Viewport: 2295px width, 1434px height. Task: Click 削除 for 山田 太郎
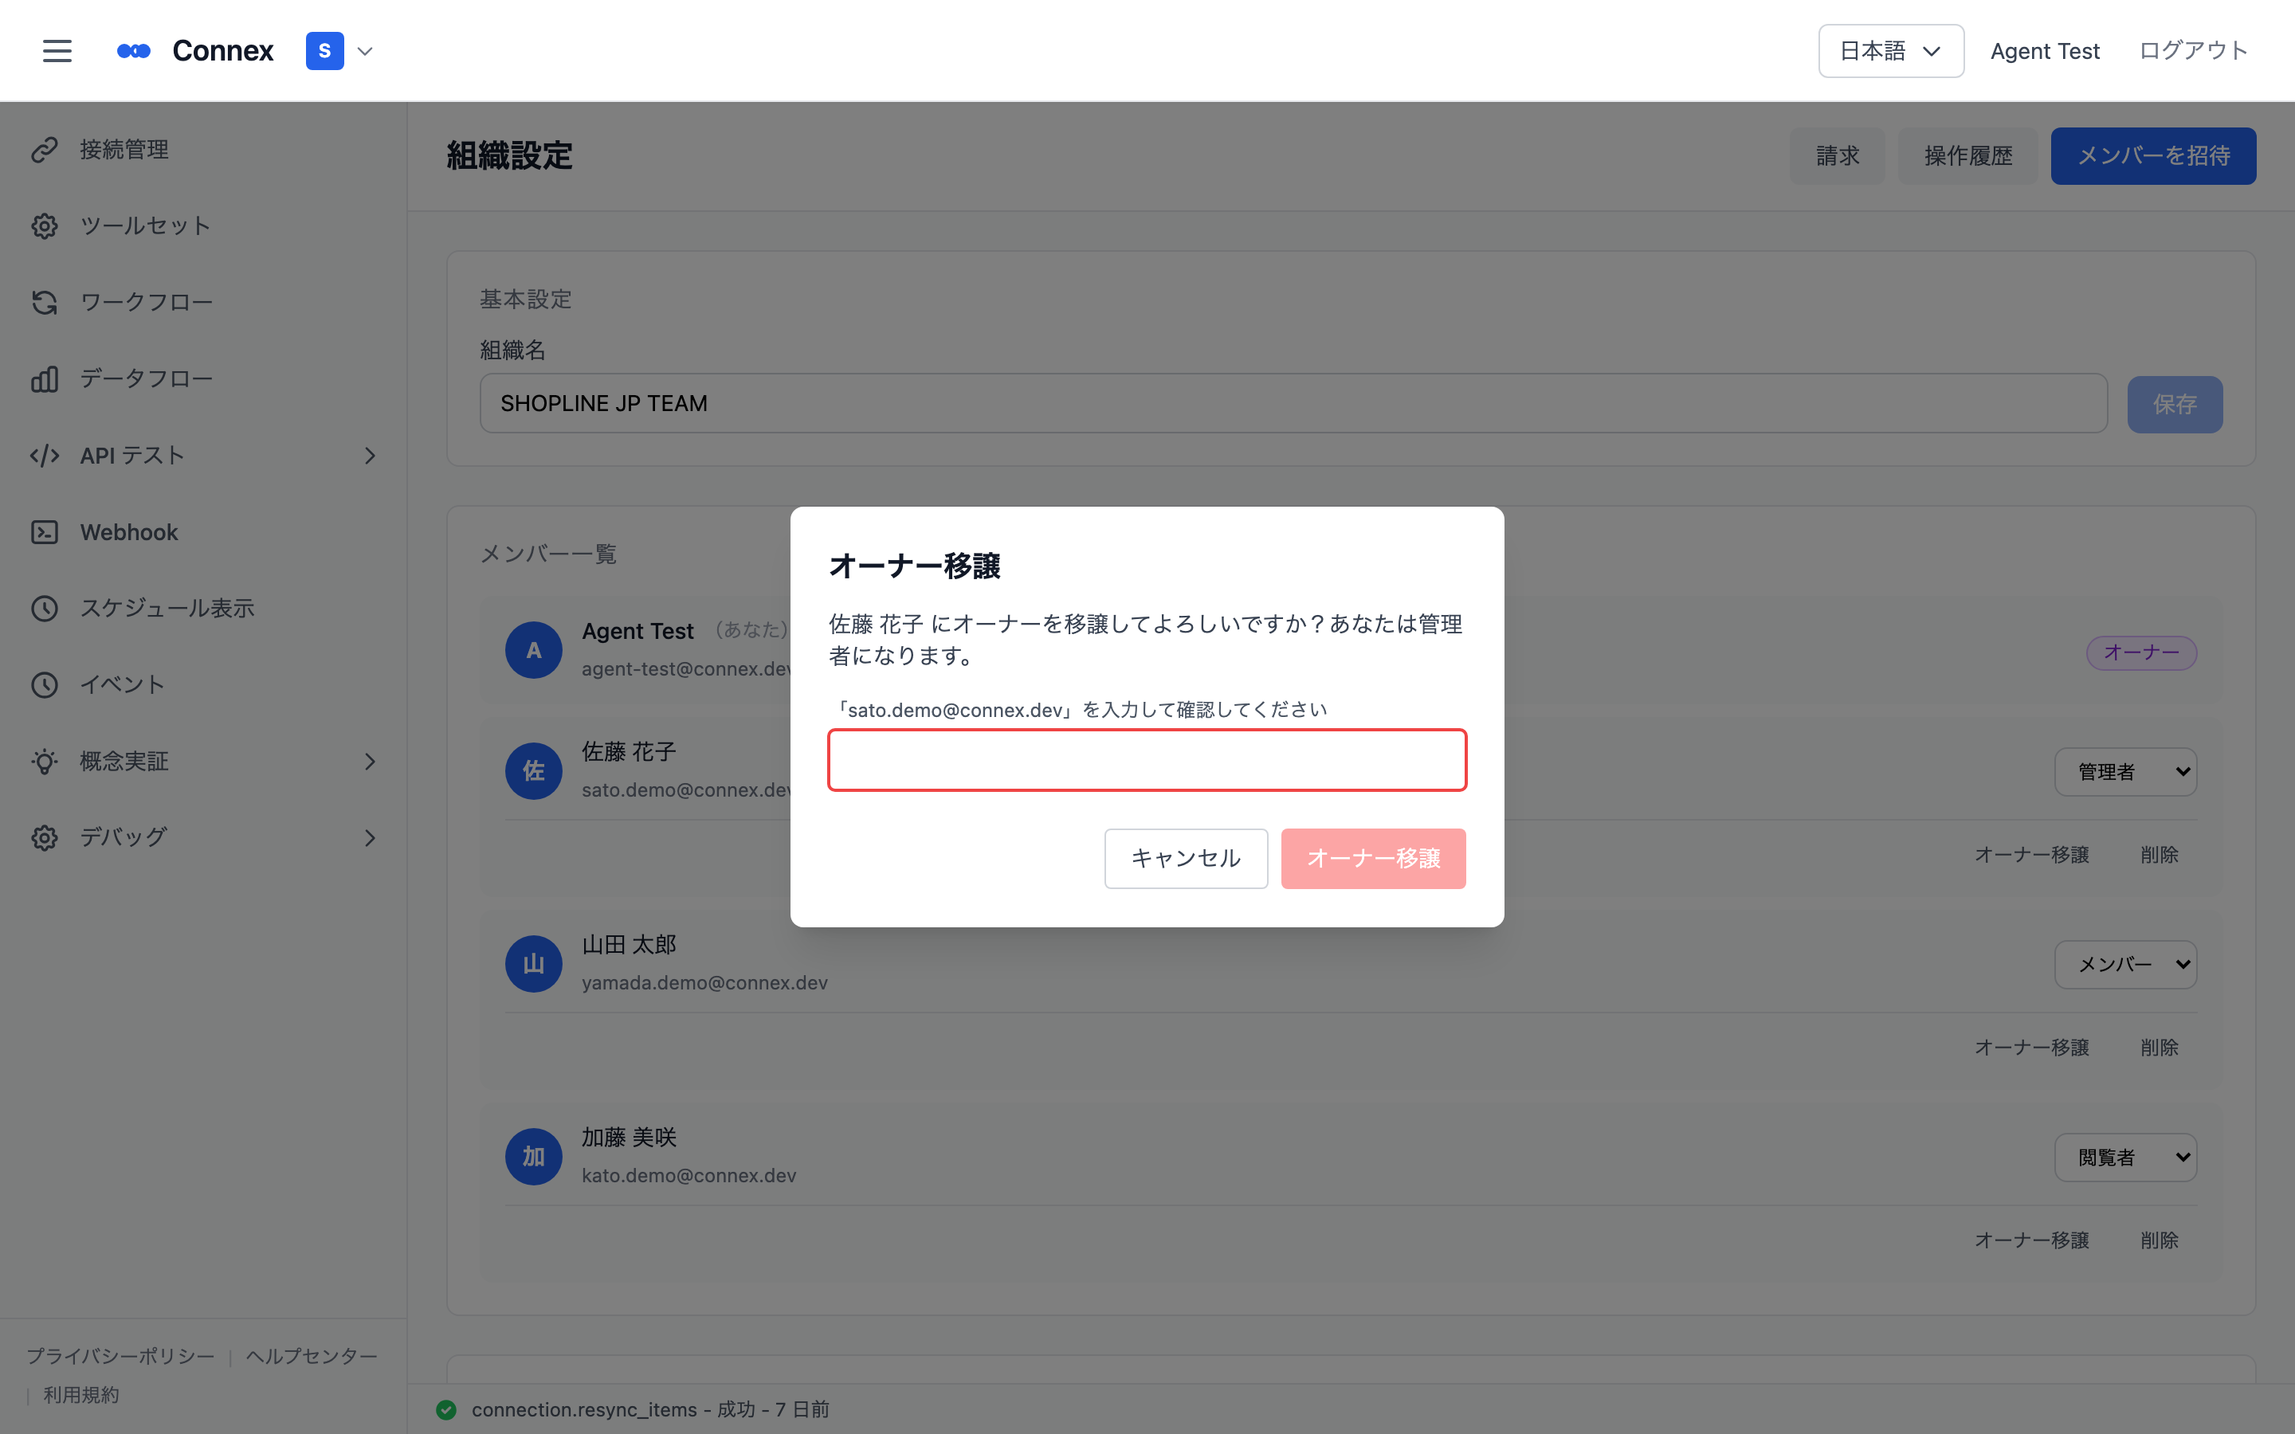click(x=2160, y=1048)
